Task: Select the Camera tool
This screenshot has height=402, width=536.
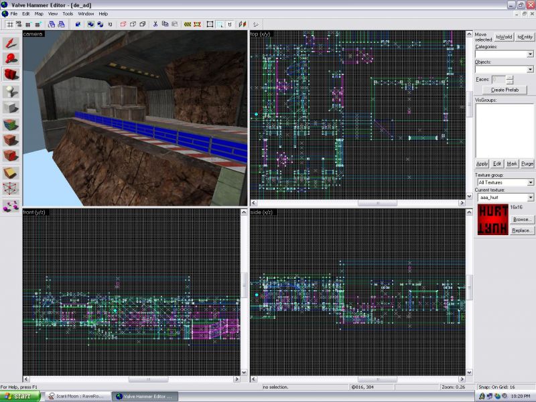Action: [11, 75]
